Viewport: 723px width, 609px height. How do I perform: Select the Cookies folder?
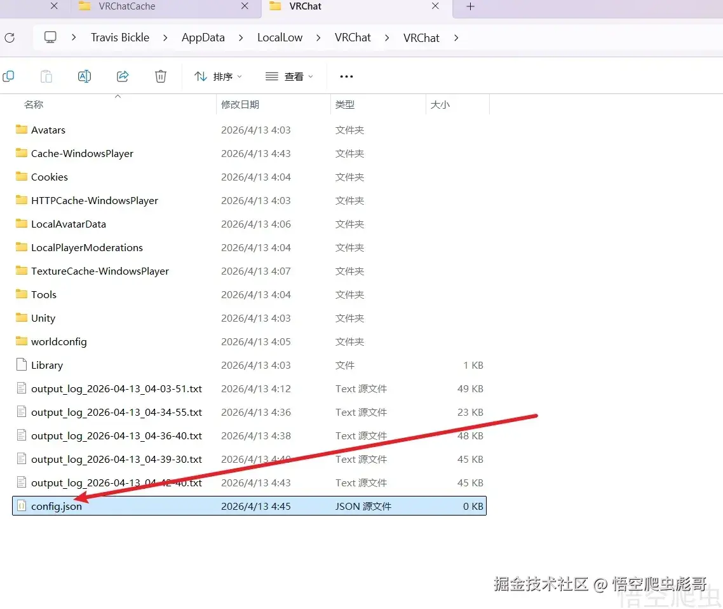tap(249, 177)
